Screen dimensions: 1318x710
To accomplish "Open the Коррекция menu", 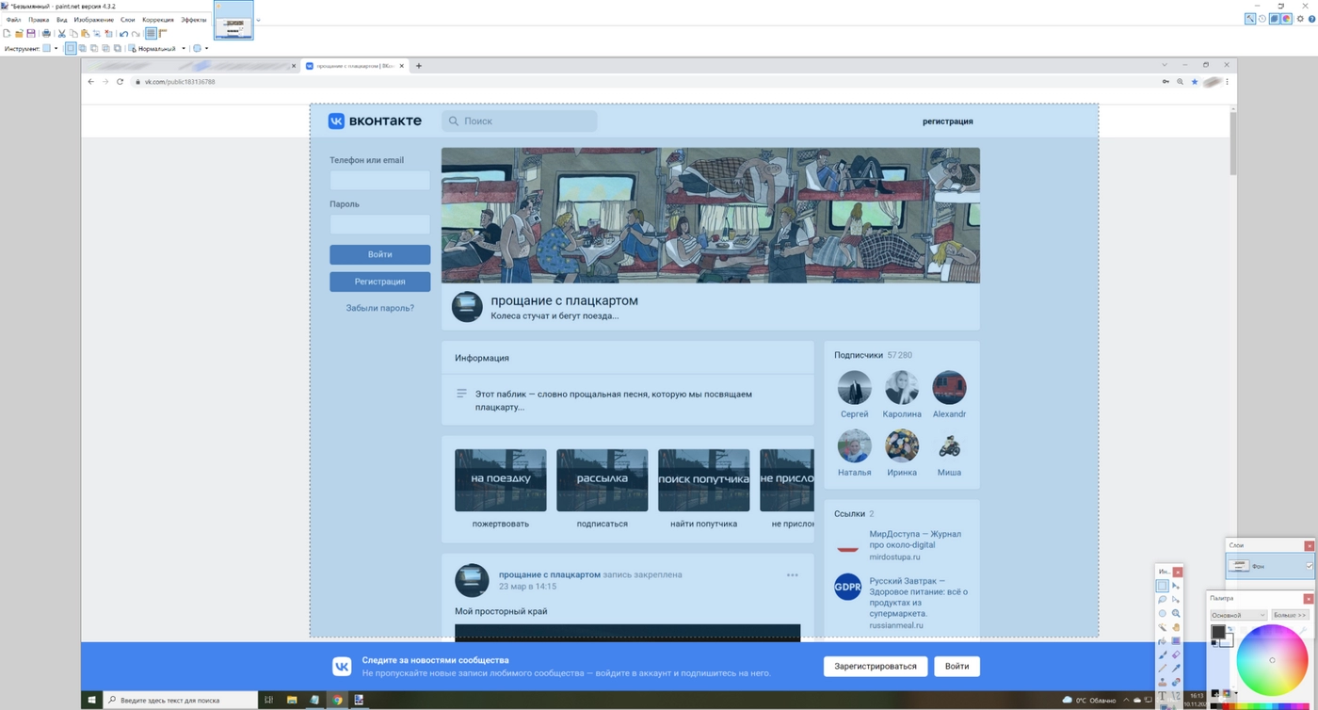I will (158, 19).
